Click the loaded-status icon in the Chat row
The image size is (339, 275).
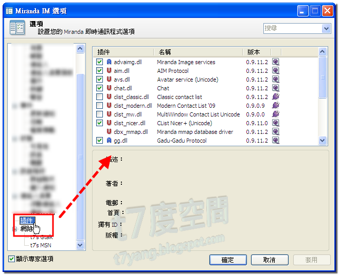[276, 88]
